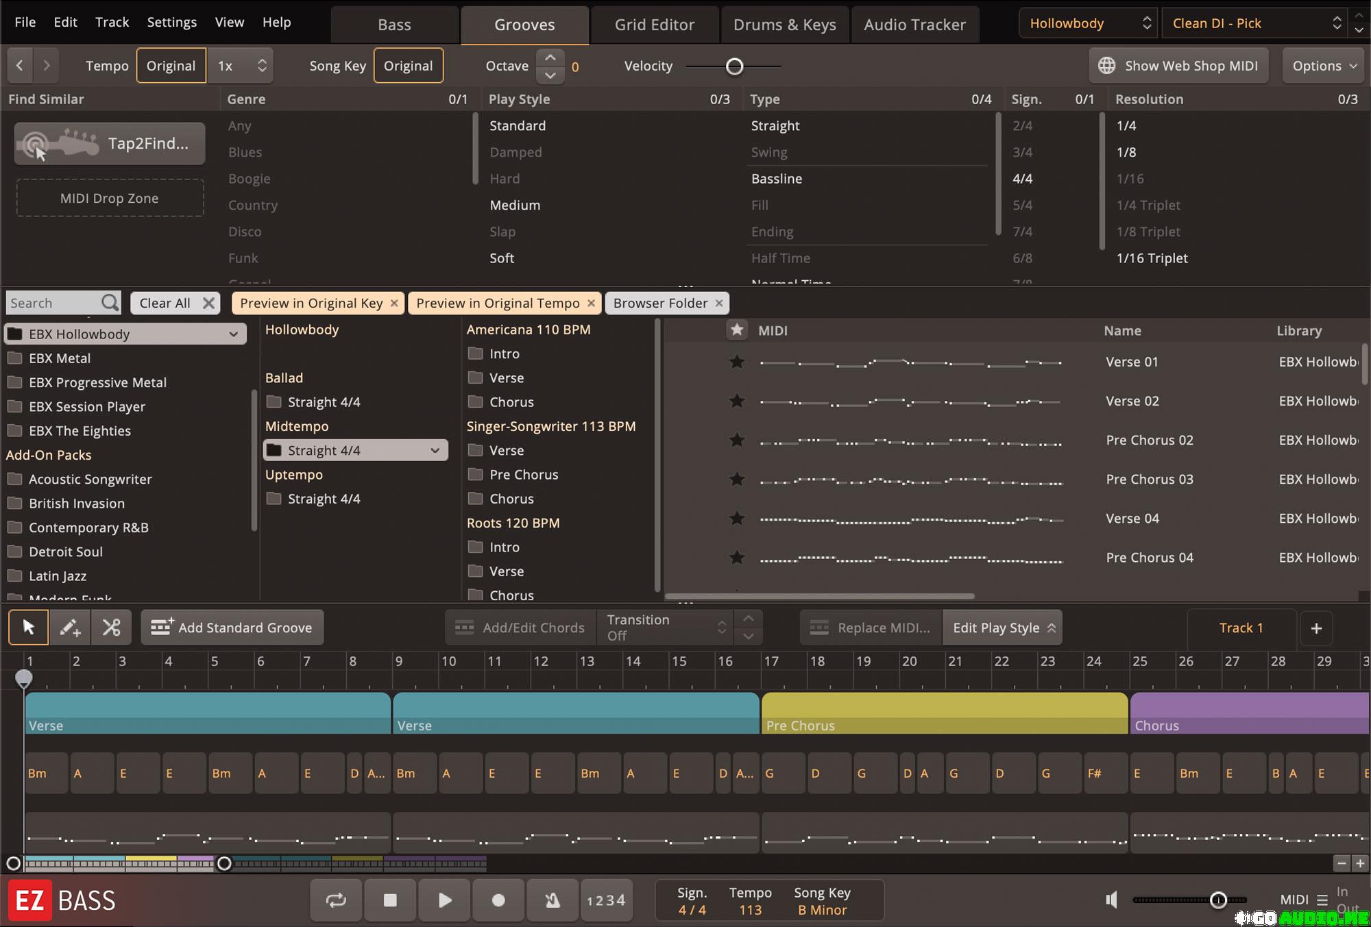Image resolution: width=1371 pixels, height=927 pixels.
Task: Toggle the metronome icon
Action: click(x=553, y=900)
